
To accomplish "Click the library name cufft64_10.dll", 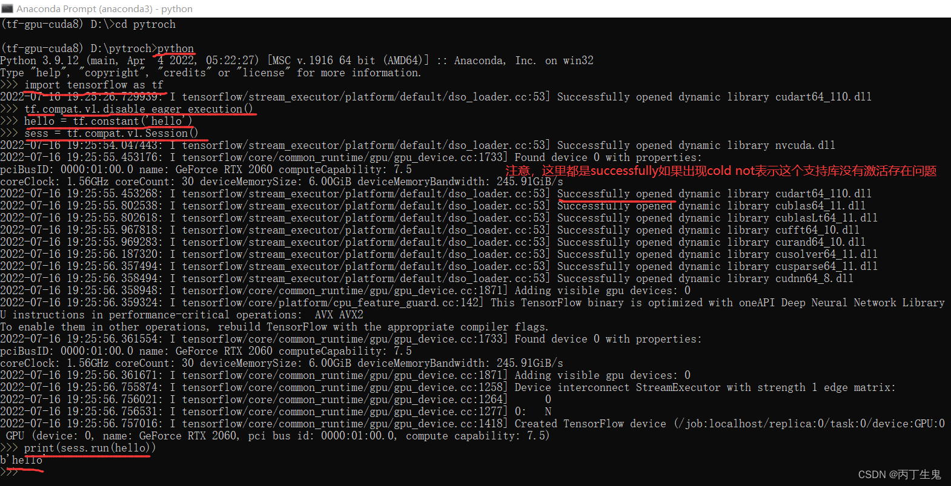I will click(817, 230).
